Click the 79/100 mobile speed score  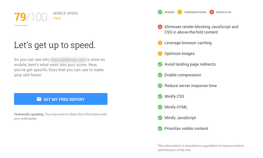click(x=31, y=17)
